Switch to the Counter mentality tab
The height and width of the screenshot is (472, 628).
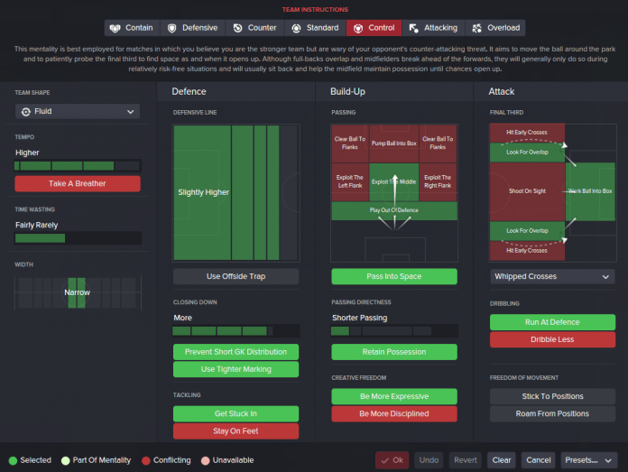click(255, 28)
